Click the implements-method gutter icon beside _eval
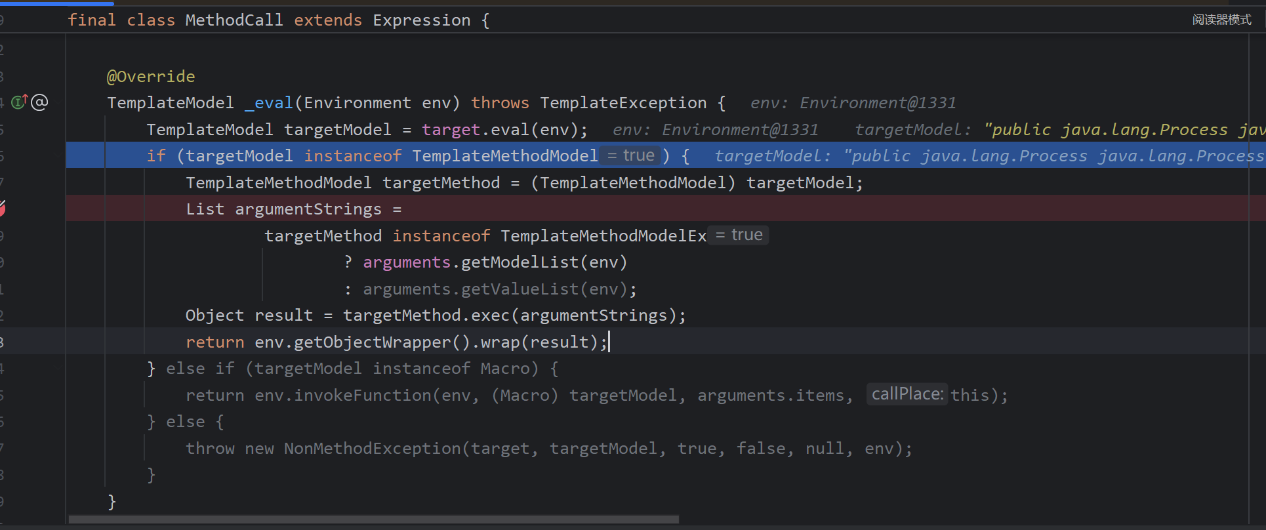This screenshot has height=530, width=1266. pos(19,102)
